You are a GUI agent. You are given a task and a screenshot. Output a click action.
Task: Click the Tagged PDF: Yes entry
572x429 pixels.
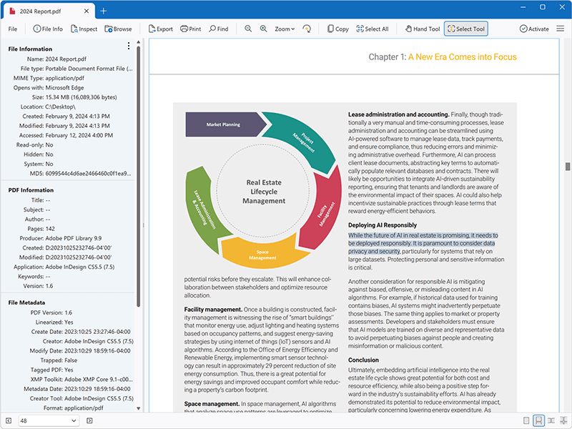pyautogui.click(x=51, y=370)
